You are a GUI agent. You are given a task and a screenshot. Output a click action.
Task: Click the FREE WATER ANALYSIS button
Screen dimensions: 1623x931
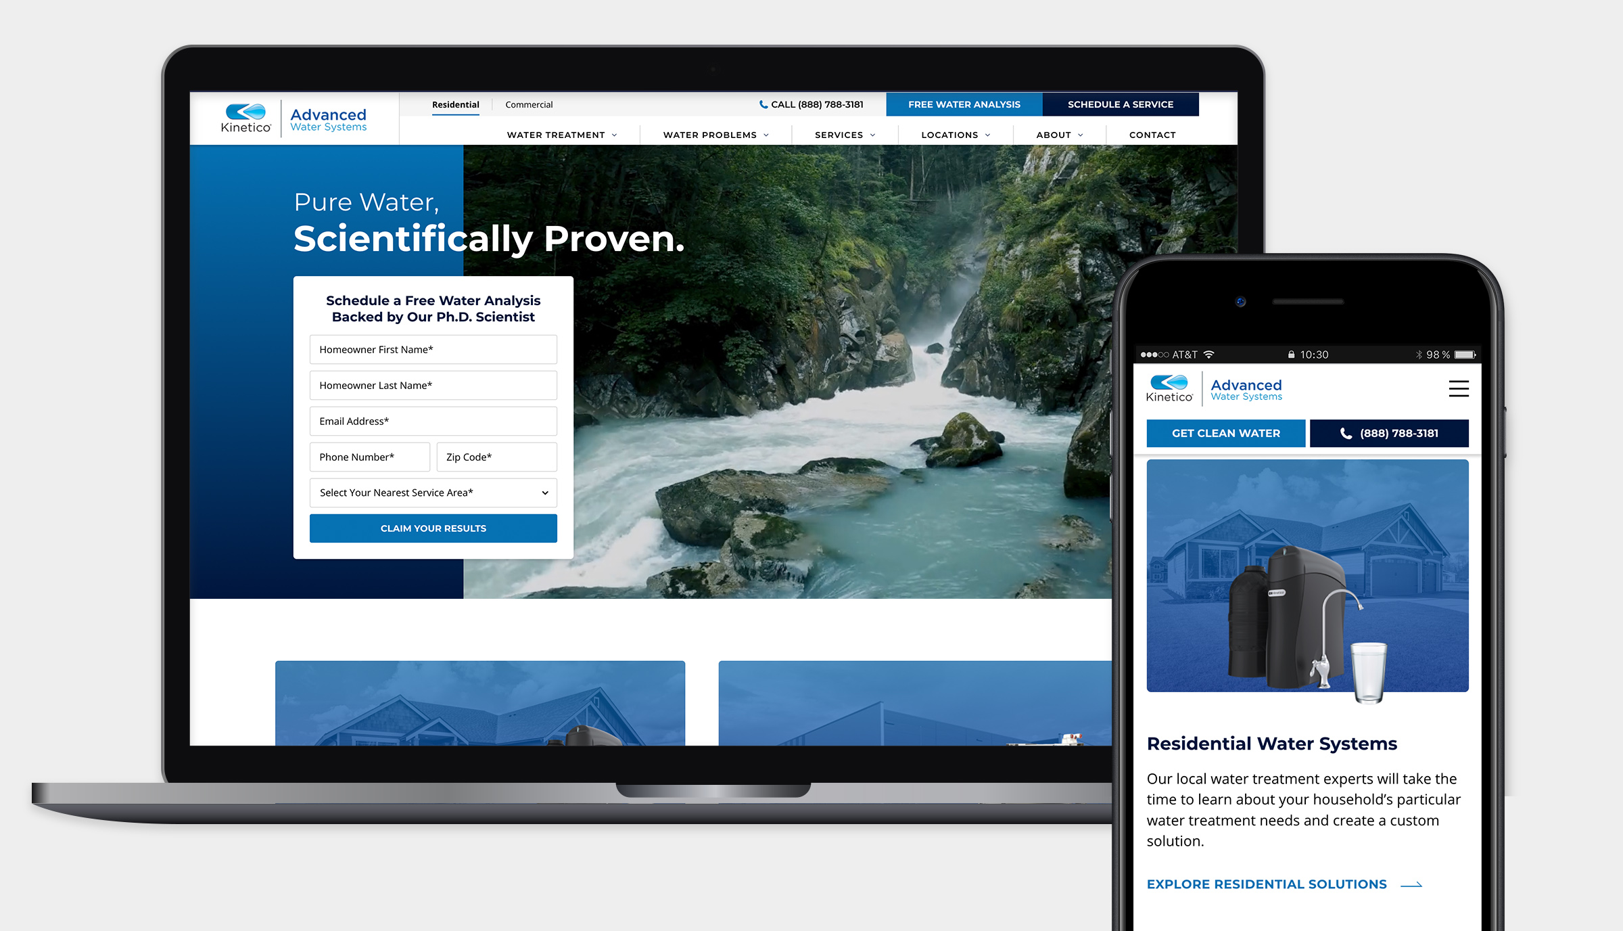click(963, 104)
